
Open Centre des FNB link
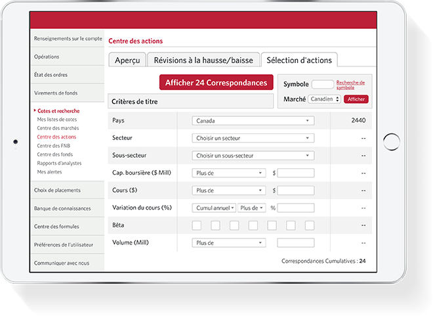click(54, 146)
